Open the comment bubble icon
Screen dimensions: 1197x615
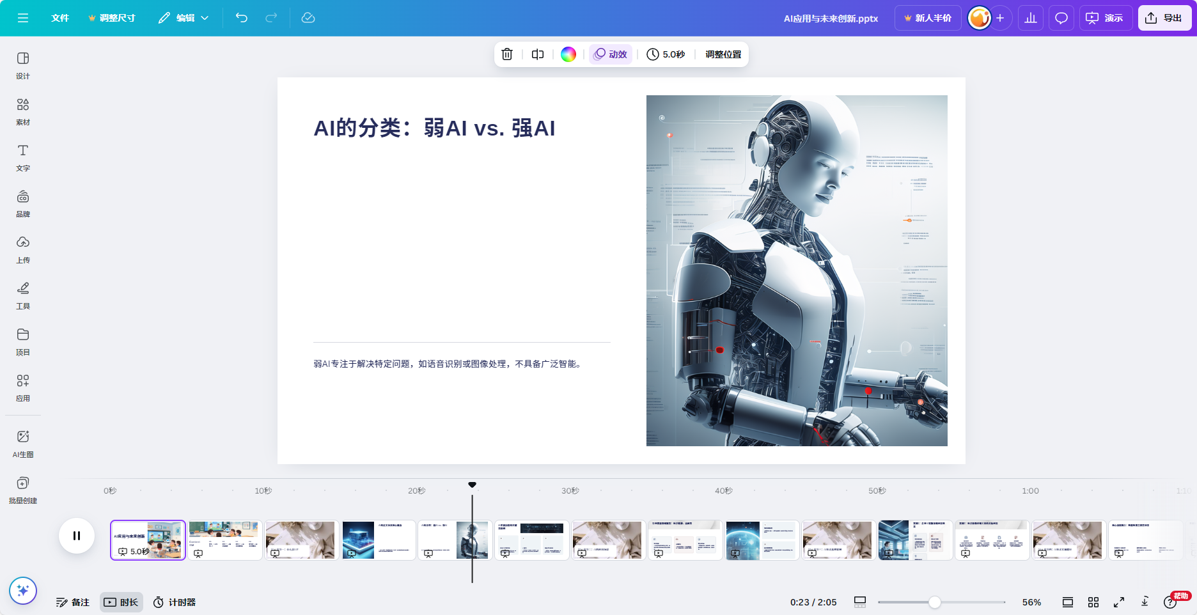(1061, 17)
